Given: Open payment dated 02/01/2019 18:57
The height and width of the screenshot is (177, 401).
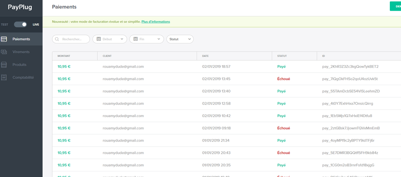Looking at the screenshot, I should pos(227,66).
